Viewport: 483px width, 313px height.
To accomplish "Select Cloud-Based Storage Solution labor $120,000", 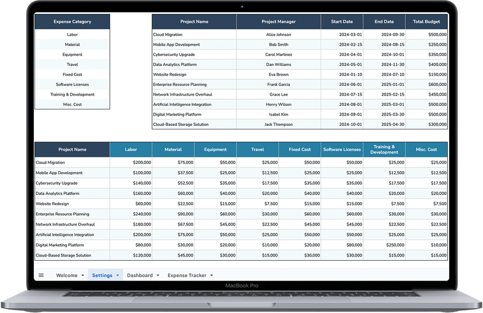I will [131, 255].
